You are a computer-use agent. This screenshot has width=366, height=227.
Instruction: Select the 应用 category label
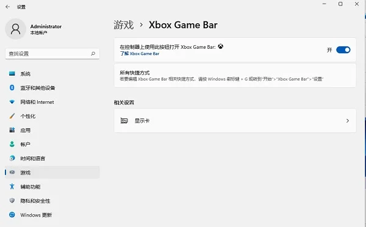tap(26, 131)
